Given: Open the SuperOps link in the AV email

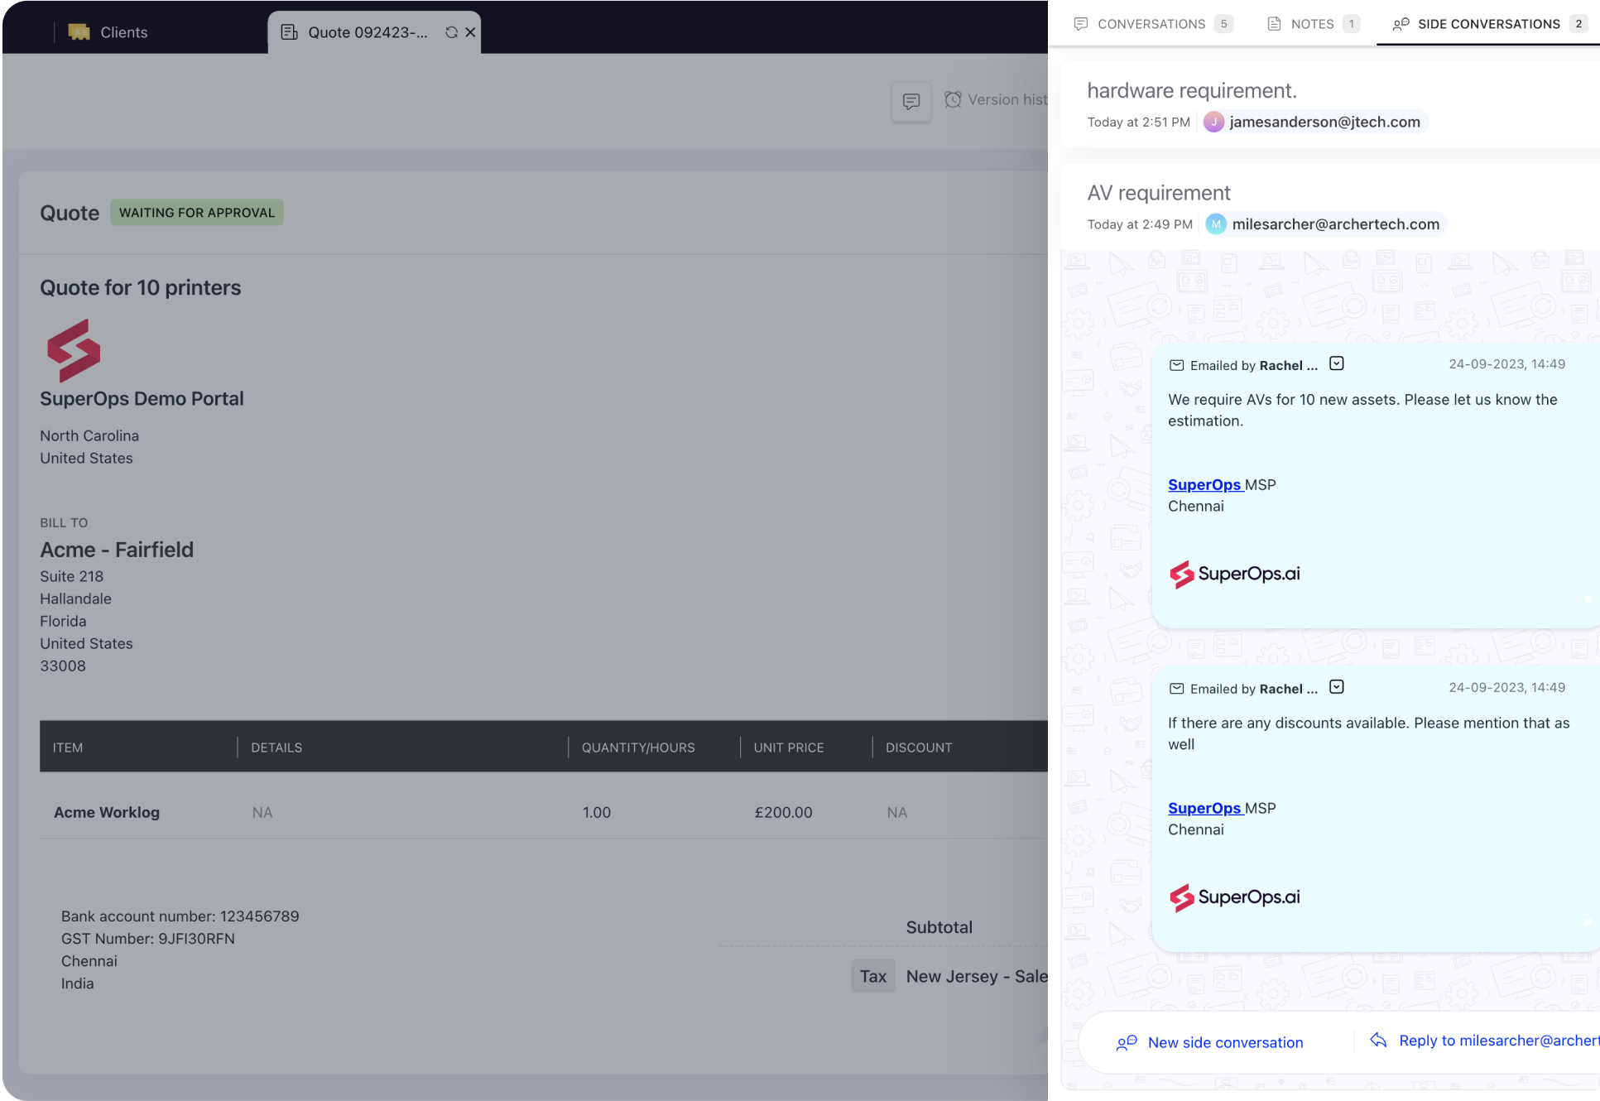Looking at the screenshot, I should click(1204, 484).
